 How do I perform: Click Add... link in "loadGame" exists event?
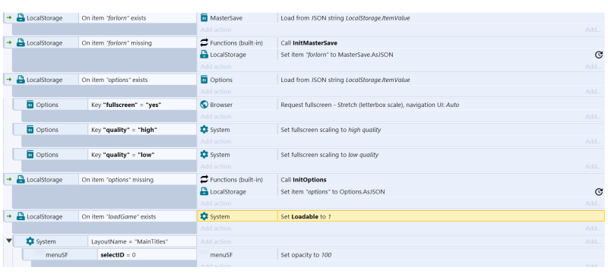coord(594,228)
